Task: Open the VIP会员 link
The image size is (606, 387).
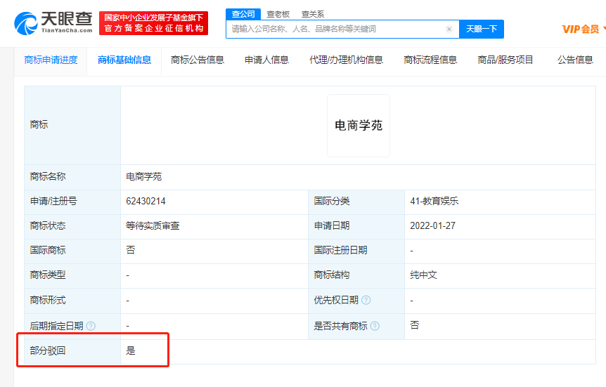Action: tap(581, 29)
